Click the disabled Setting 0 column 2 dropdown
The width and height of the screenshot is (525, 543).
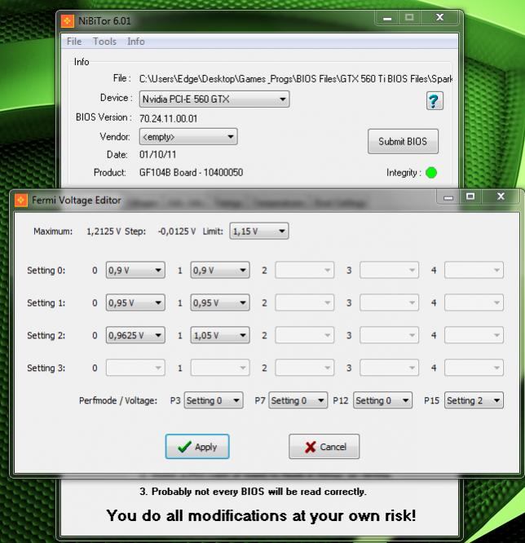(x=304, y=270)
